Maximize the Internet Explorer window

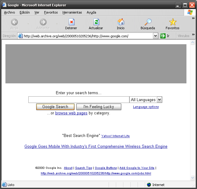point(185,5)
